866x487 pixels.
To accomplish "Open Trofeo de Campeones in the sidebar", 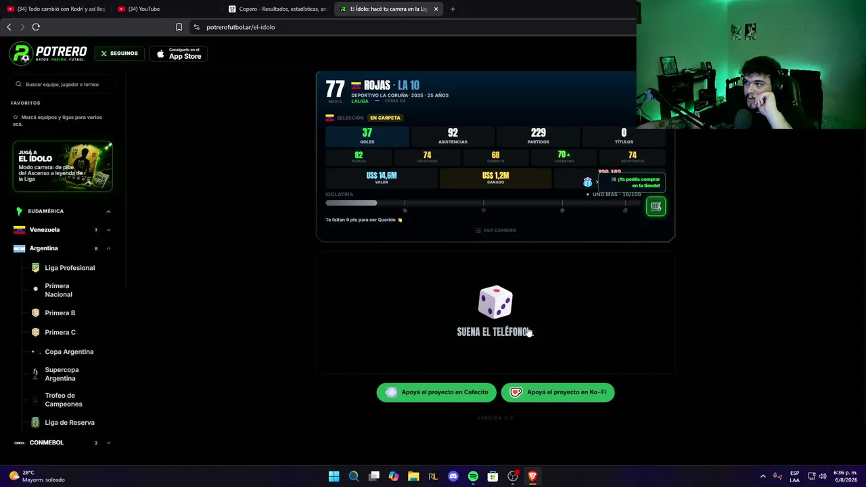I will coord(64,400).
